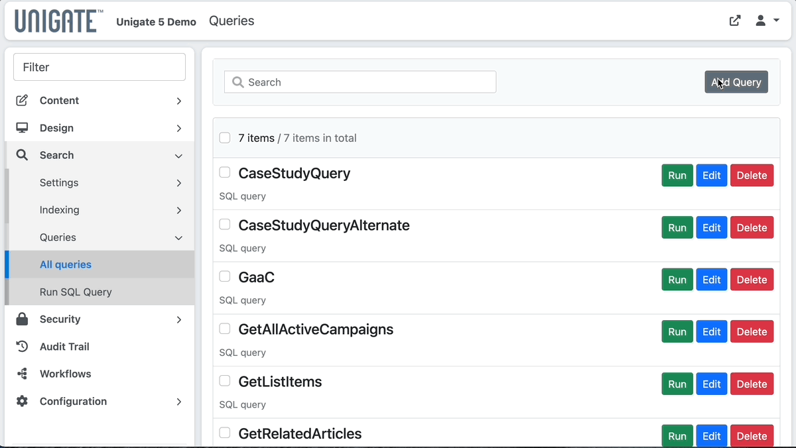Edit the GetRelatedArticles query
This screenshot has width=796, height=448.
(712, 436)
